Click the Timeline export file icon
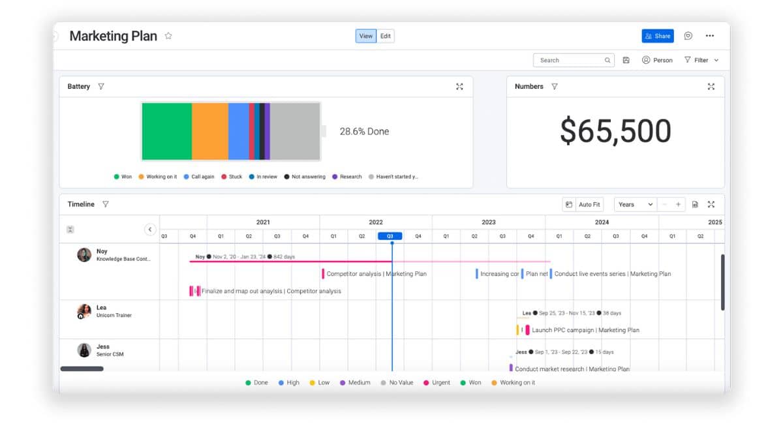The width and height of the screenshot is (783, 424). point(695,205)
